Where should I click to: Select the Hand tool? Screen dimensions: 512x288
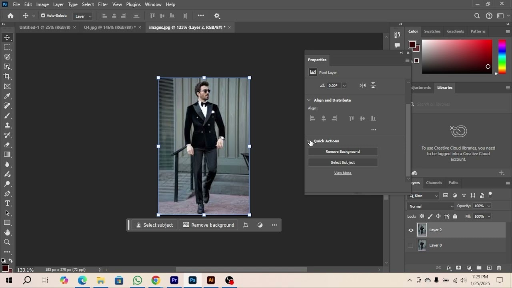pos(7,232)
